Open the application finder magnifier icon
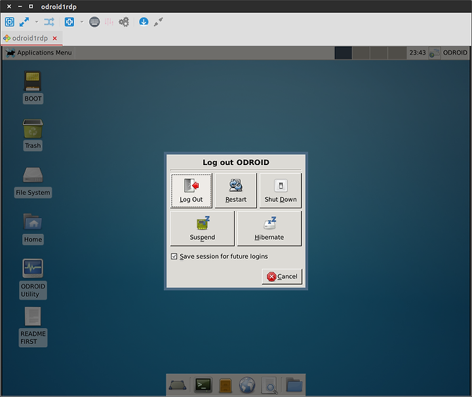The width and height of the screenshot is (472, 397). coord(269,385)
